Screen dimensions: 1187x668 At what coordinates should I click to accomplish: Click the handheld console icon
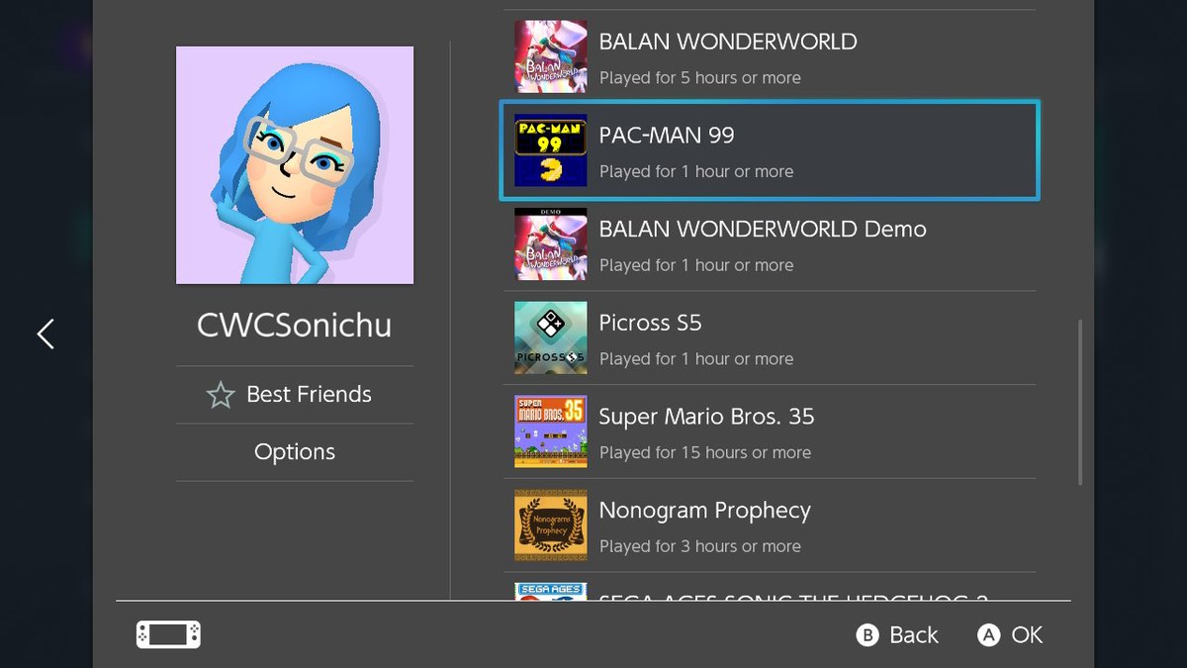(x=168, y=634)
